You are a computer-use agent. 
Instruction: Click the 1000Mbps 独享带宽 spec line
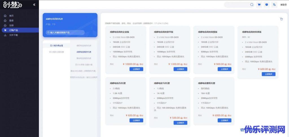pyautogui.click(x=122, y=52)
